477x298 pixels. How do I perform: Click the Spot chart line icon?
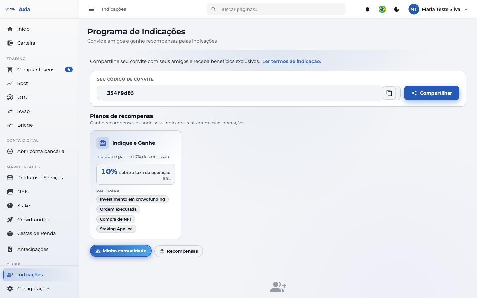pyautogui.click(x=10, y=83)
